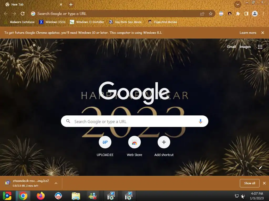The height and width of the screenshot is (201, 269).
Task: Open Windows 11 Installer bookmark
Action: [87, 22]
